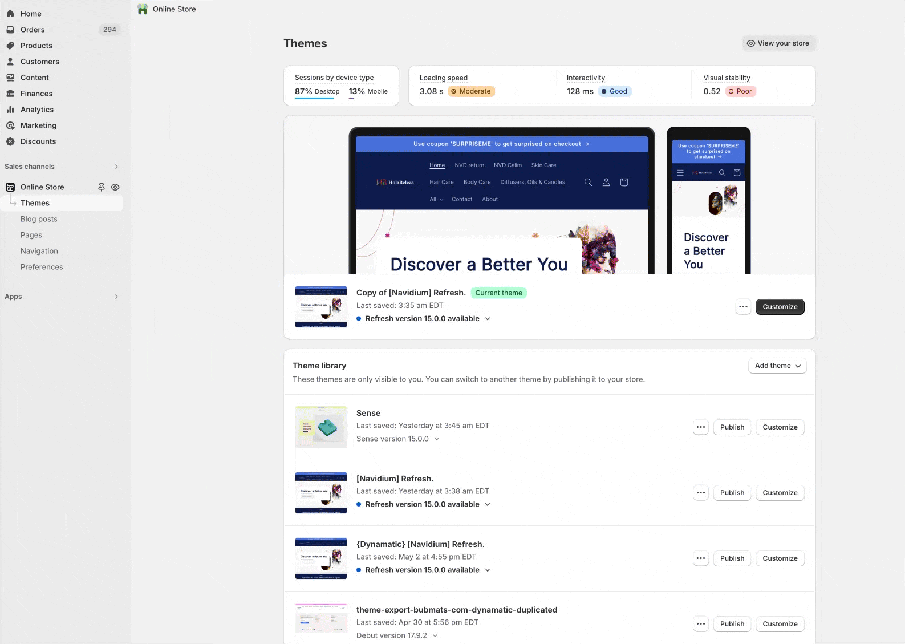
Task: Click the Customers person icon
Action: tap(10, 62)
